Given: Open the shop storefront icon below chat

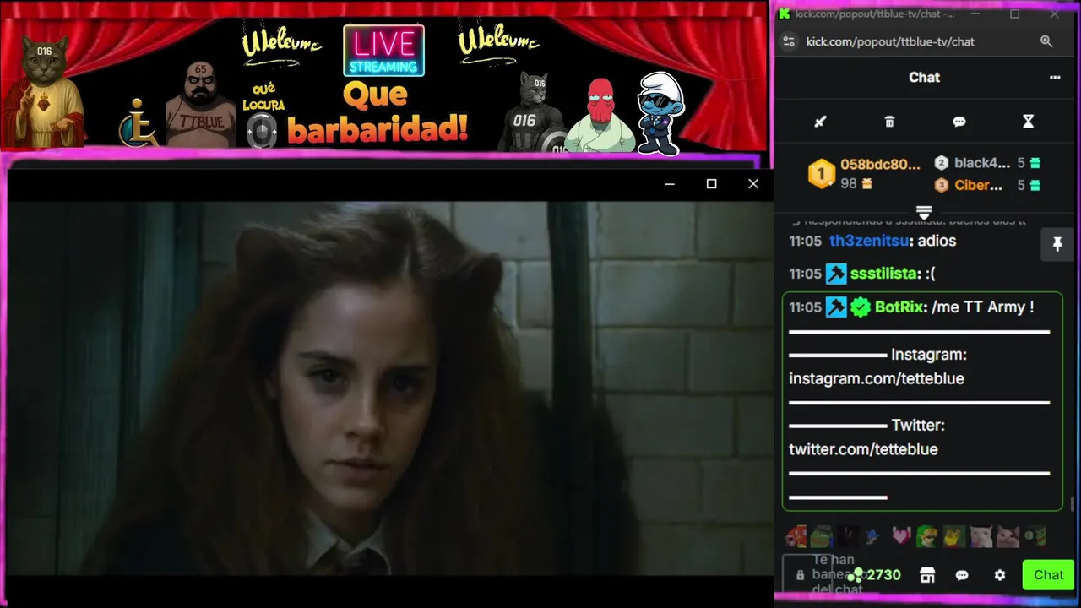Looking at the screenshot, I should pyautogui.click(x=927, y=575).
